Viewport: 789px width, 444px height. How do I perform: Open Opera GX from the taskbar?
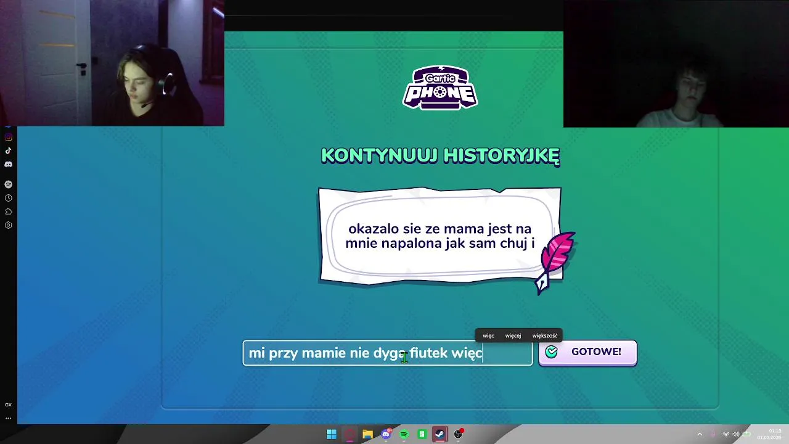(350, 434)
